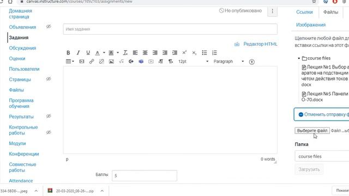Click the points field showing 5
The image size is (349, 196).
(145, 175)
